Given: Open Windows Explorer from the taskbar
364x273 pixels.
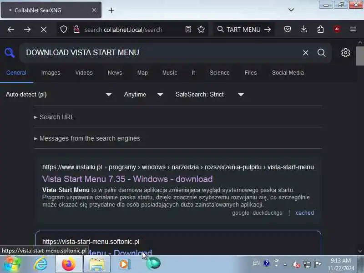Looking at the screenshot, I should point(97,264).
